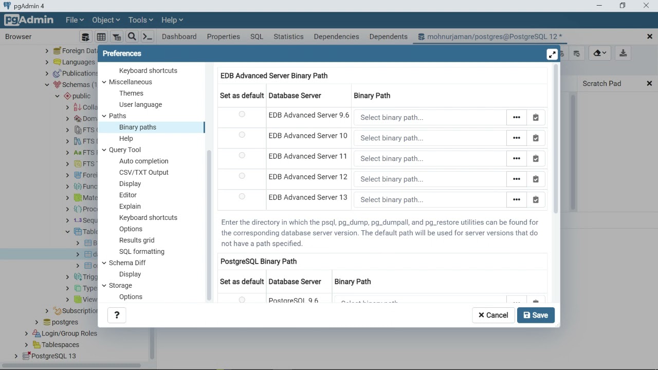Click the preferences content vertical scrollbar
Screen dimensions: 658x370
point(556,139)
